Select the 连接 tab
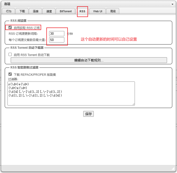The image size is (177, 173). click(x=35, y=11)
